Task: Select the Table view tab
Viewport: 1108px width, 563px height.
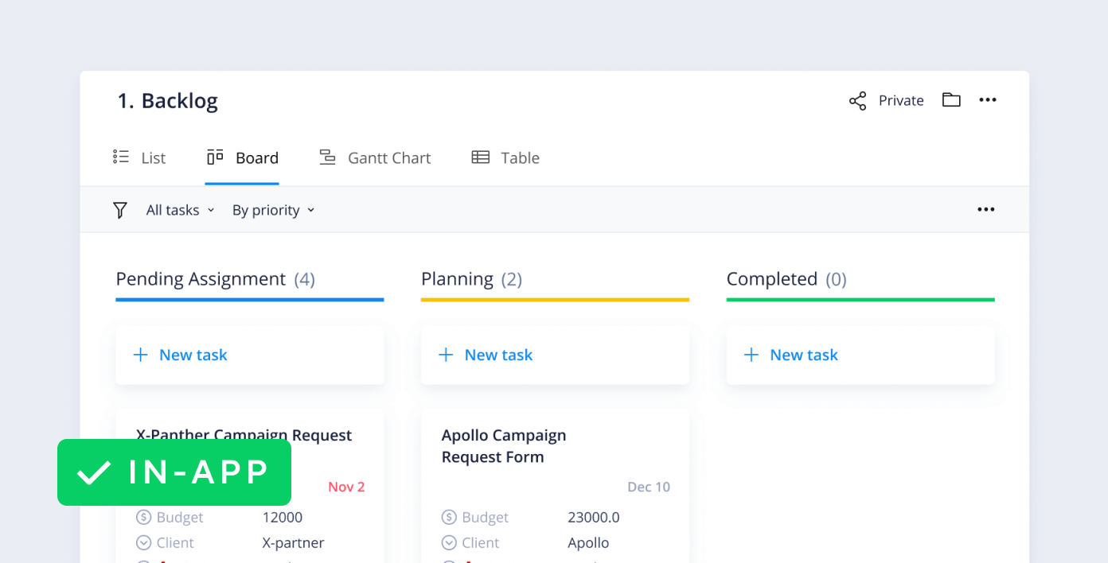Action: (x=505, y=158)
